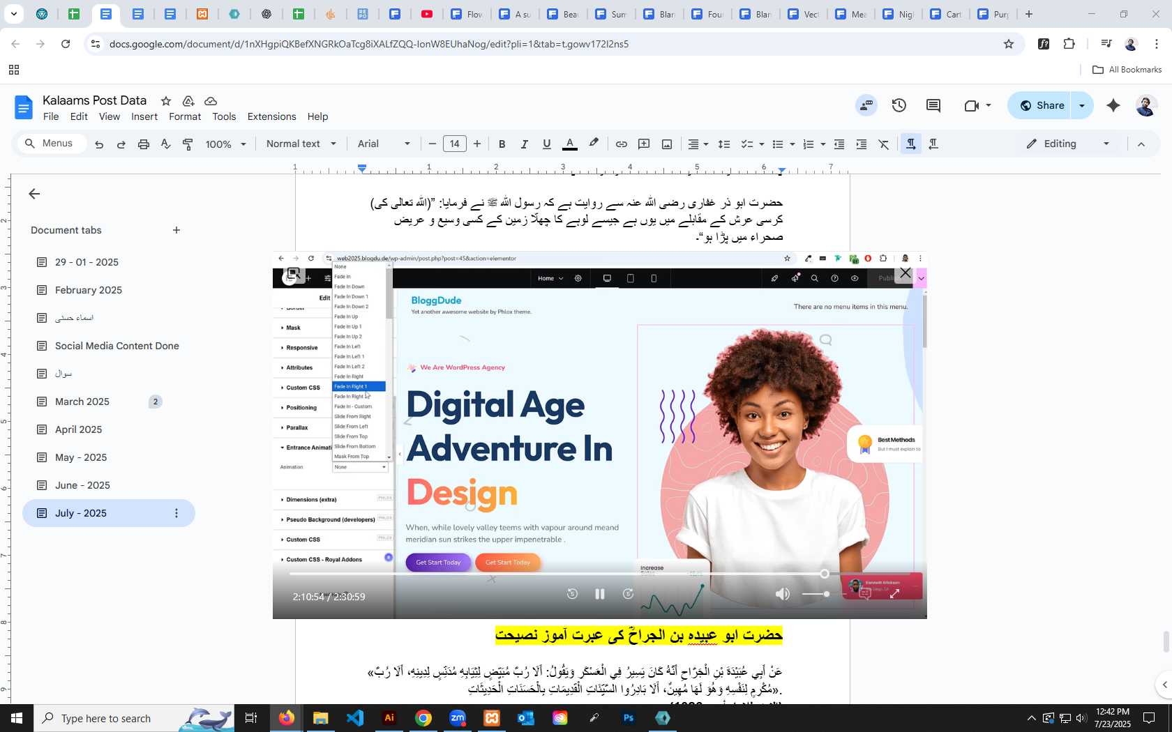Star the Kalaams Post Data document
This screenshot has height=732, width=1172.
coord(165,101)
